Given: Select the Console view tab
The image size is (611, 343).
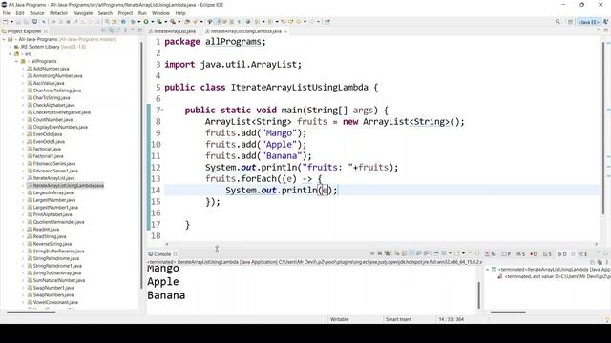Looking at the screenshot, I should click(161, 254).
